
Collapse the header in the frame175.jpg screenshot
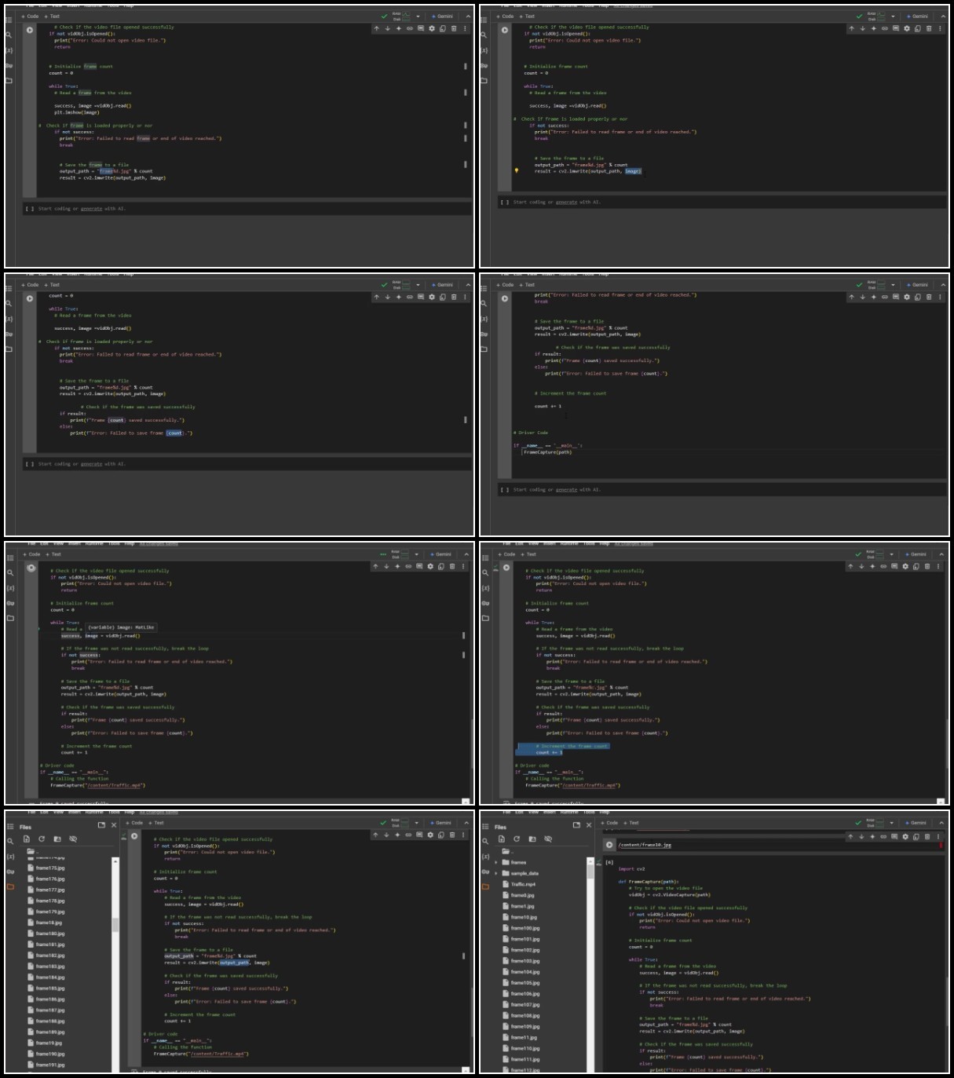[x=466, y=823]
